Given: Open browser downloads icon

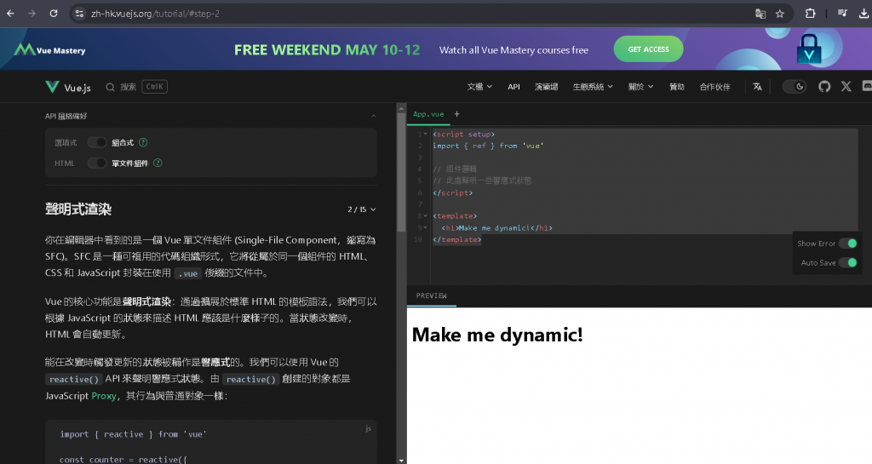Looking at the screenshot, I should coord(863,14).
